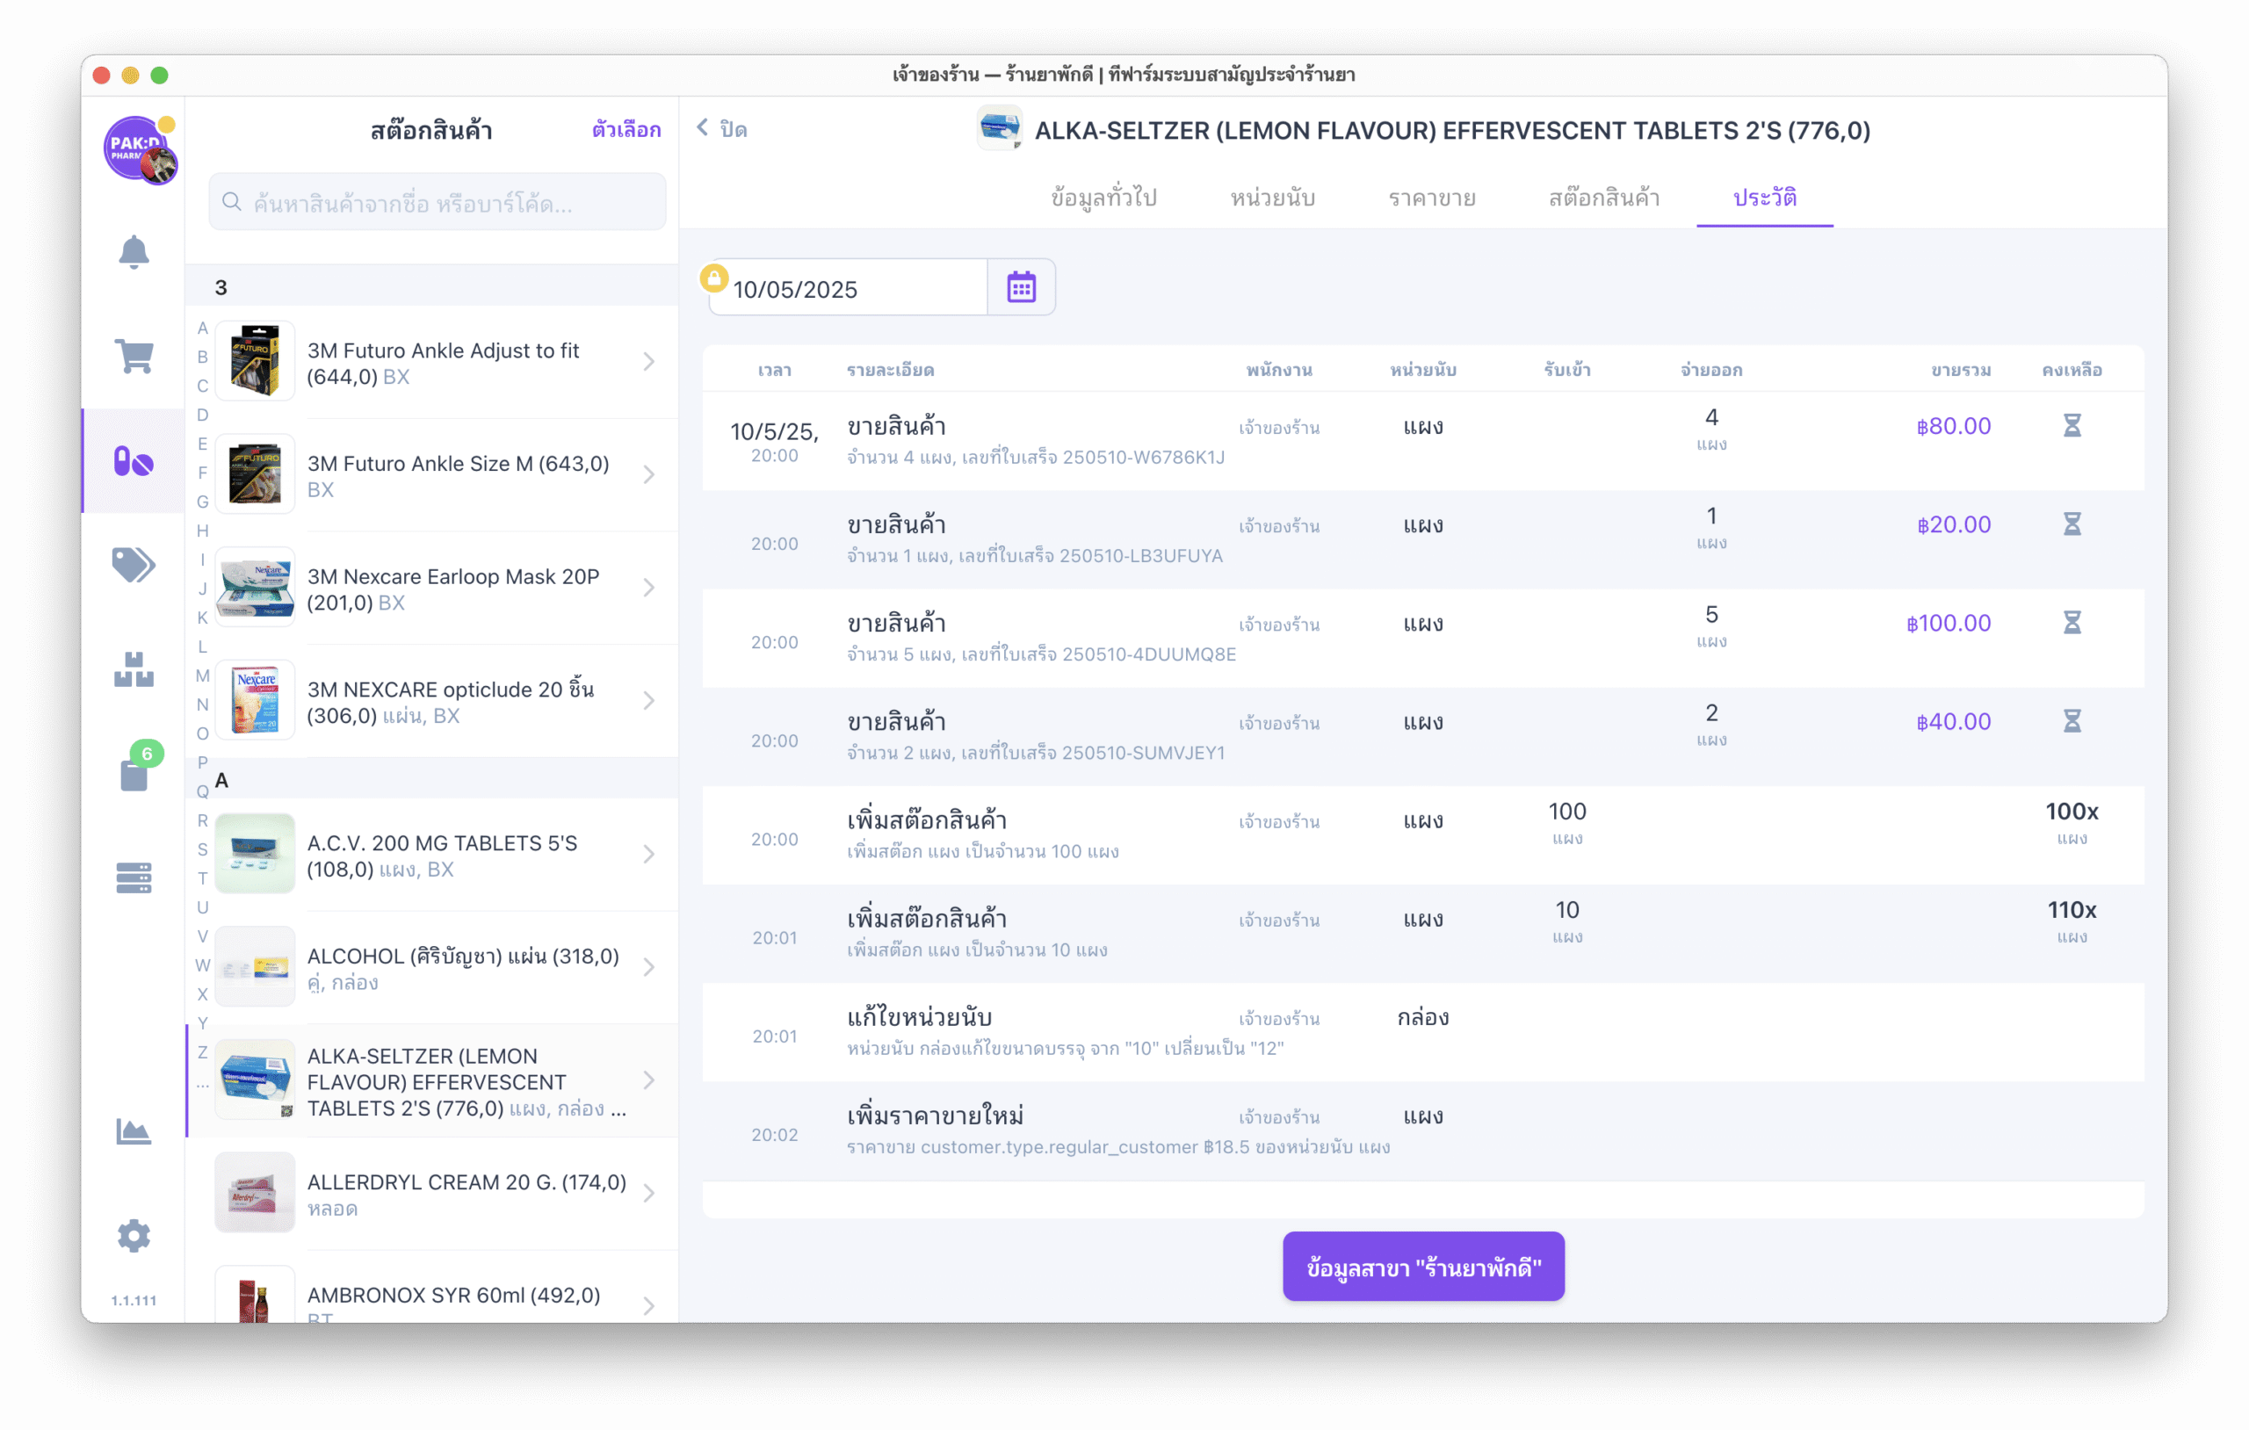Click ข้อมูลสาขา "ร้านยาพักดี" button
Image resolution: width=2249 pixels, height=1430 pixels.
click(1422, 1267)
